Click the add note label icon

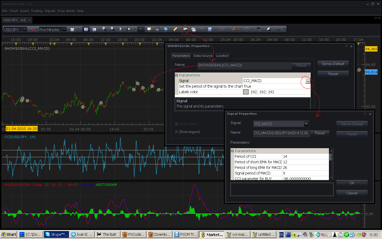pos(149,29)
